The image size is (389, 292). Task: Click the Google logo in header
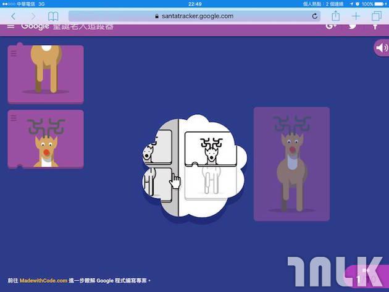tap(35, 27)
